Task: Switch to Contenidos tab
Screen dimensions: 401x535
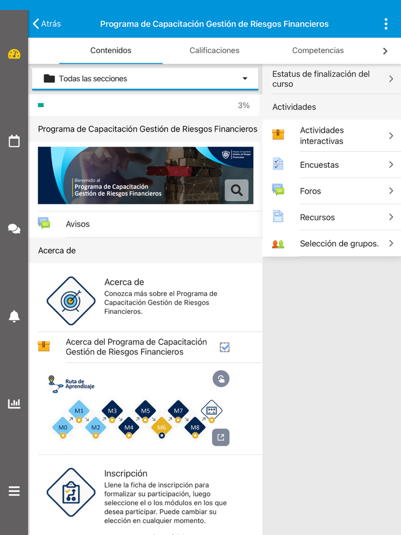Action: point(111,50)
